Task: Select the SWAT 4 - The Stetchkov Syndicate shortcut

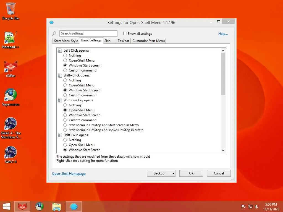Action: click(x=11, y=128)
